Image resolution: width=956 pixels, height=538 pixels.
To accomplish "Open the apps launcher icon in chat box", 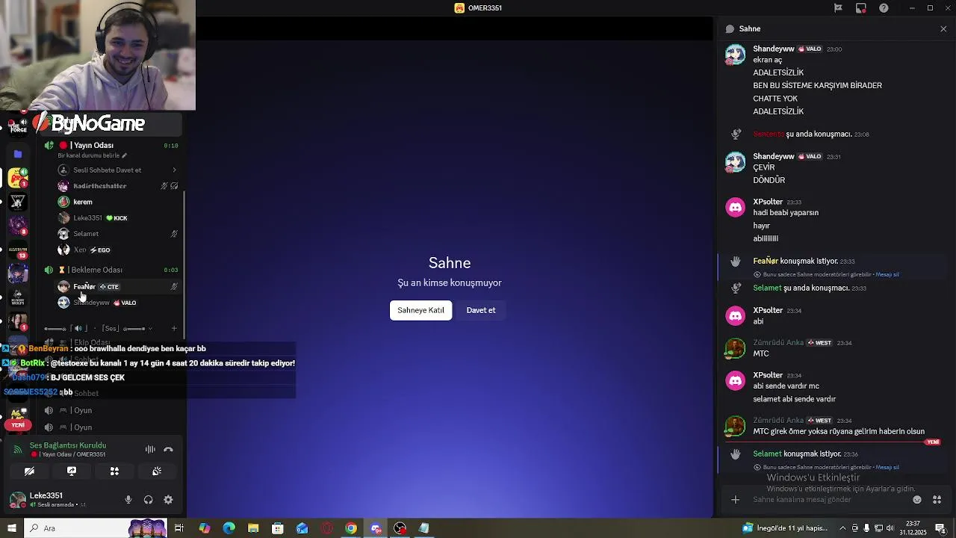I will [937, 500].
